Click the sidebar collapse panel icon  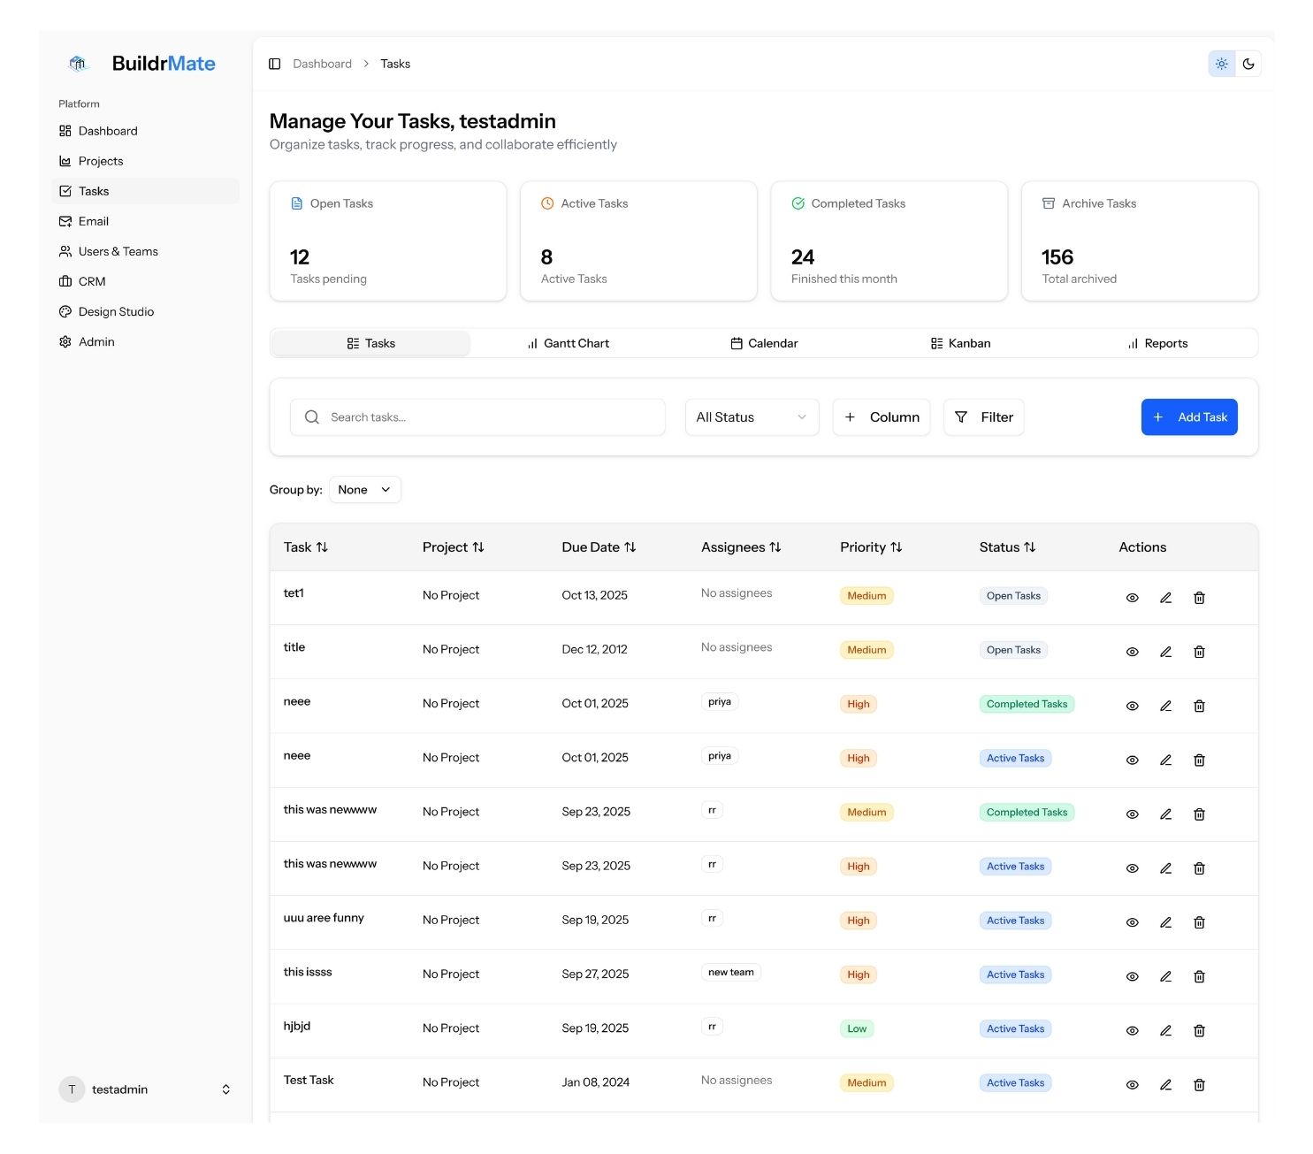click(274, 64)
